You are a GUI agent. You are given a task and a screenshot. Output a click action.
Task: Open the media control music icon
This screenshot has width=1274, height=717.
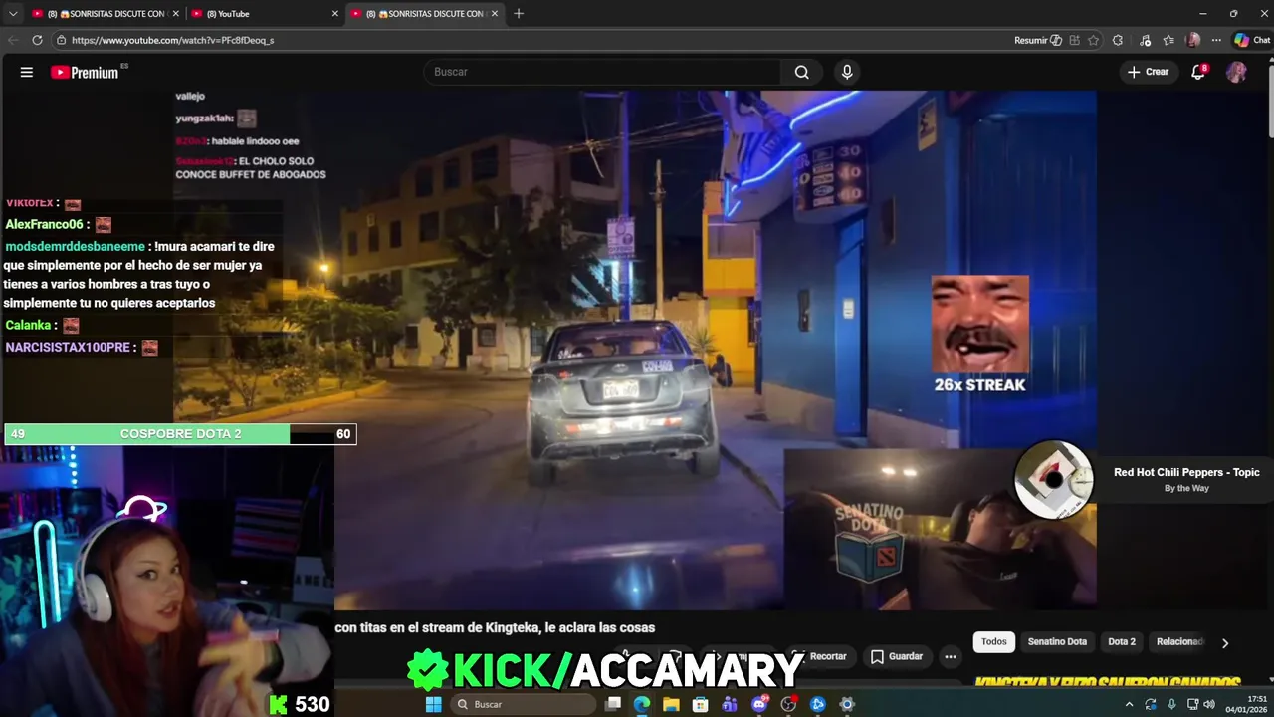pyautogui.click(x=1145, y=40)
